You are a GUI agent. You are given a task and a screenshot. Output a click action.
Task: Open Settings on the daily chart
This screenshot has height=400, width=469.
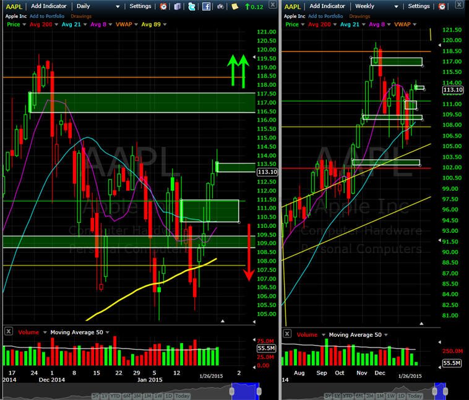pyautogui.click(x=140, y=6)
